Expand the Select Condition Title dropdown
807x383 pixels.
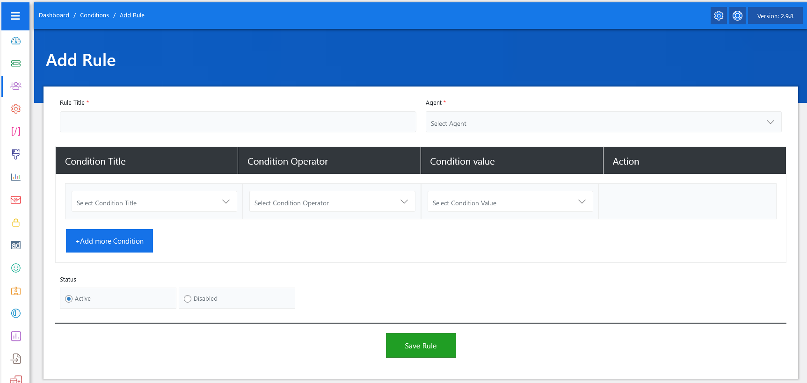[x=154, y=202]
